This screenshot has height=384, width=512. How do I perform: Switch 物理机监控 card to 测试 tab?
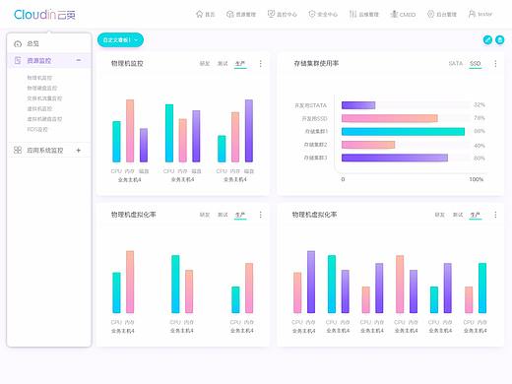223,63
